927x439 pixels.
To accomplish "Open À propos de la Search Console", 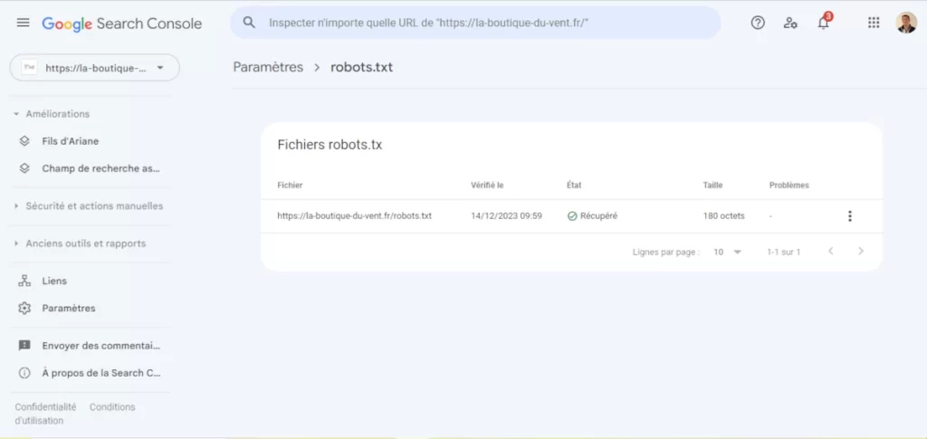I will click(x=101, y=373).
